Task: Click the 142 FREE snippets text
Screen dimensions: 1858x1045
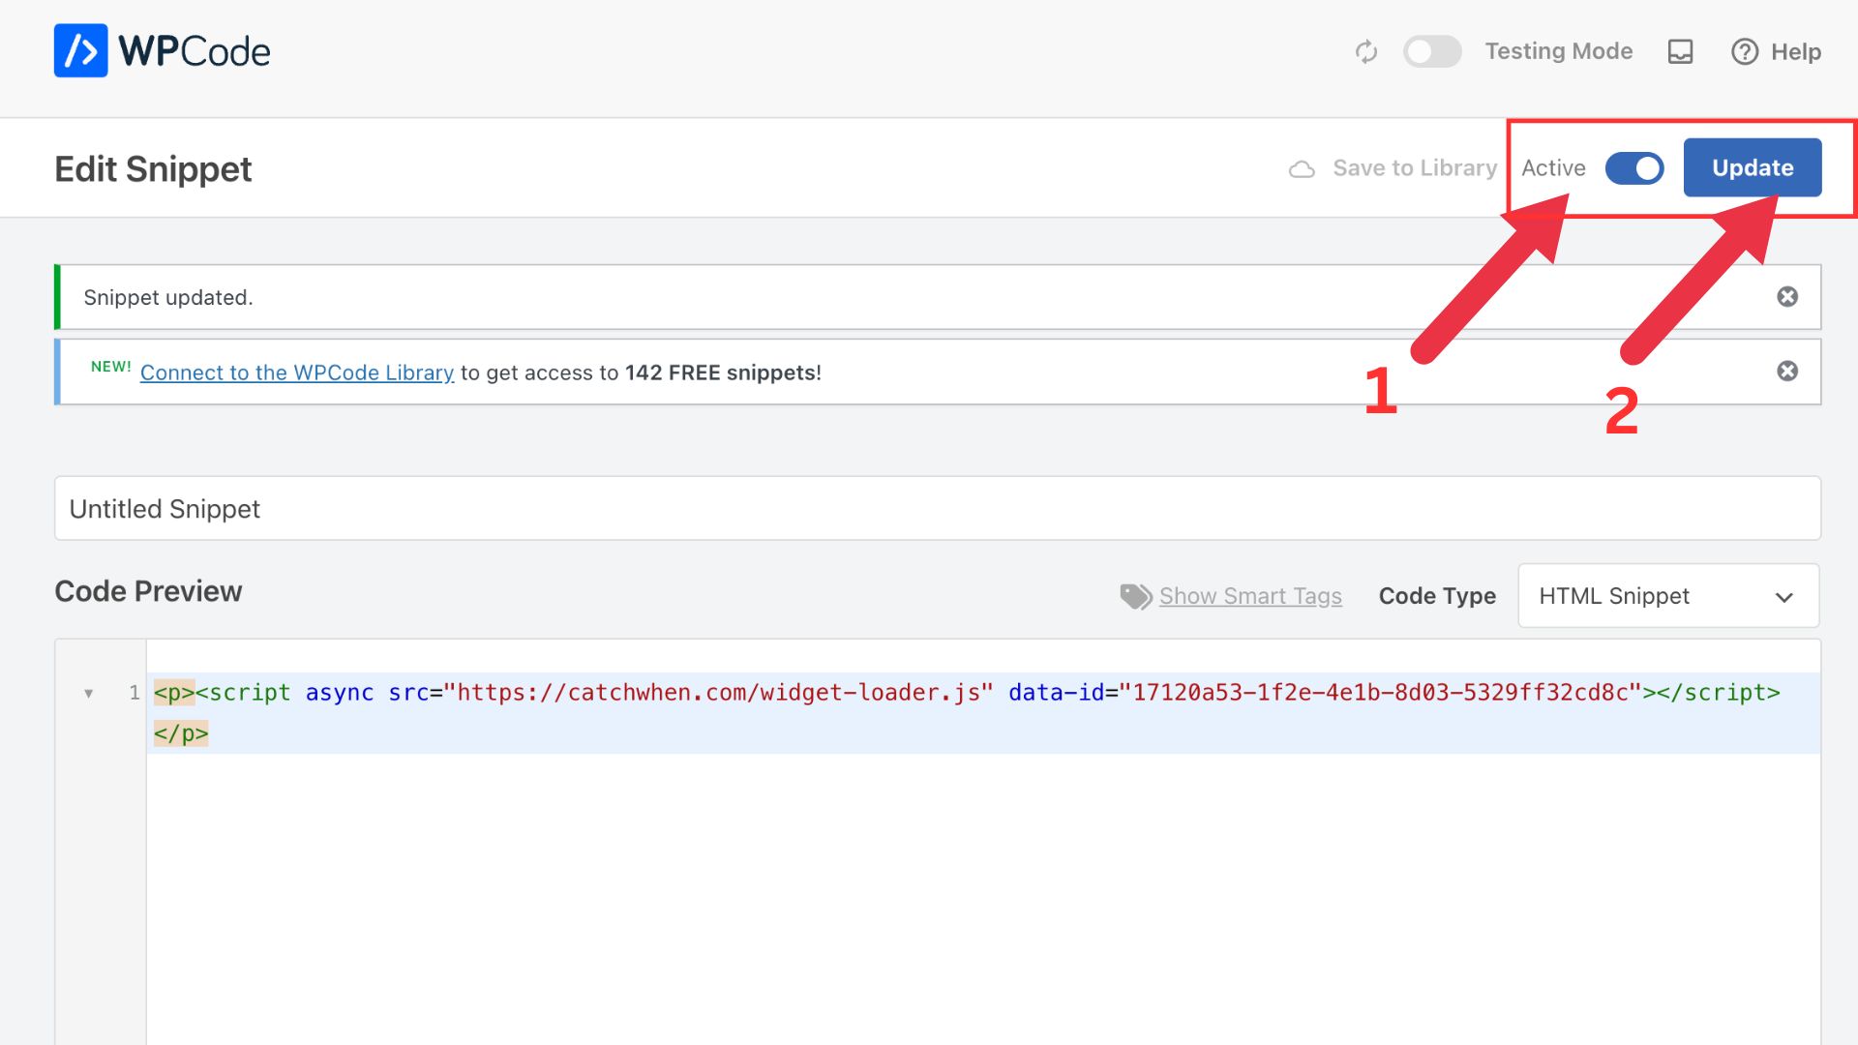Action: tap(721, 373)
